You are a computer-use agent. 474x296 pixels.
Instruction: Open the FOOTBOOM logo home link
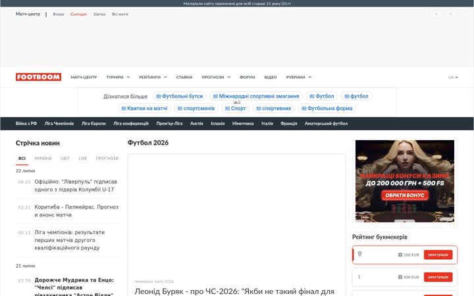pyautogui.click(x=38, y=77)
